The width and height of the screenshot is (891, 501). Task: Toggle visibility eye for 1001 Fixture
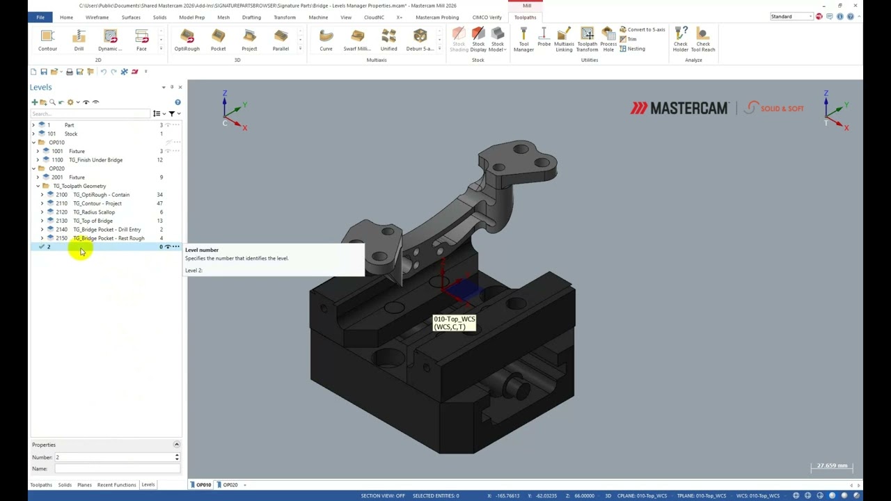click(168, 151)
